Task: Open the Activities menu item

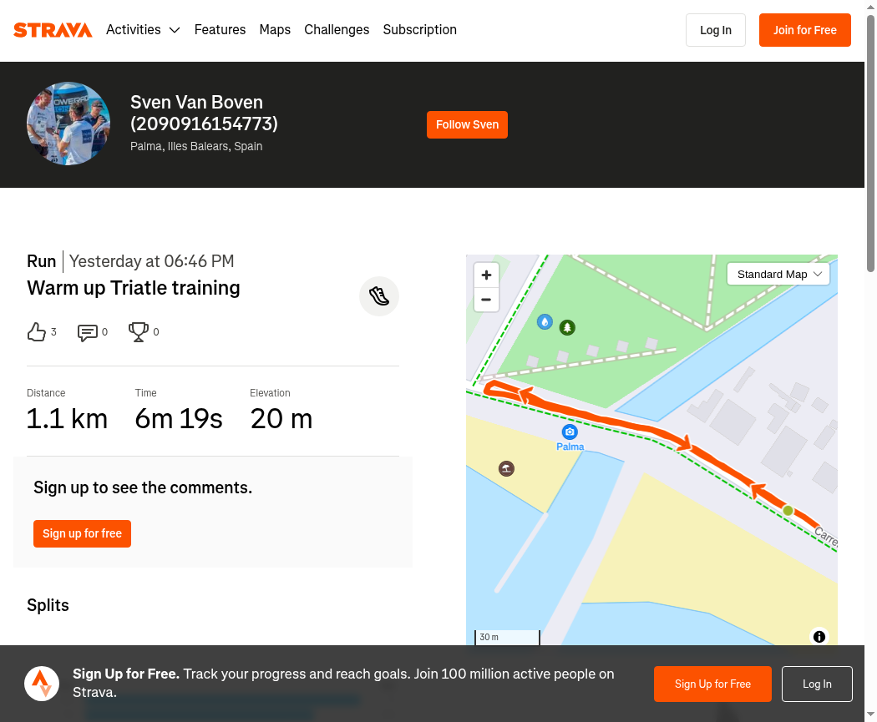Action: [x=133, y=29]
